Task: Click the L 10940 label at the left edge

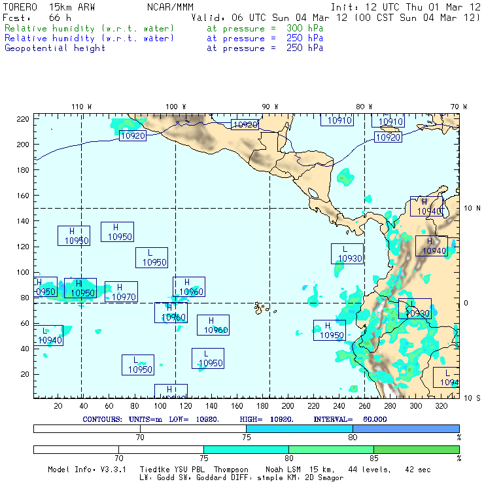Action: [x=48, y=336]
